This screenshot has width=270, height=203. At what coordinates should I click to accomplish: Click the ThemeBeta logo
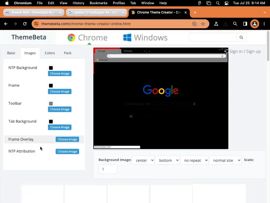[29, 37]
